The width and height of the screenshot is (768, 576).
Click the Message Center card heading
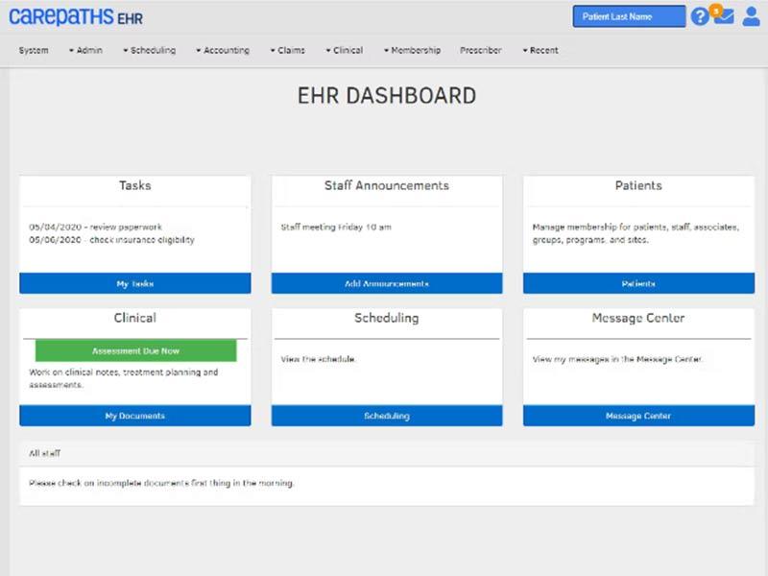pyautogui.click(x=638, y=318)
